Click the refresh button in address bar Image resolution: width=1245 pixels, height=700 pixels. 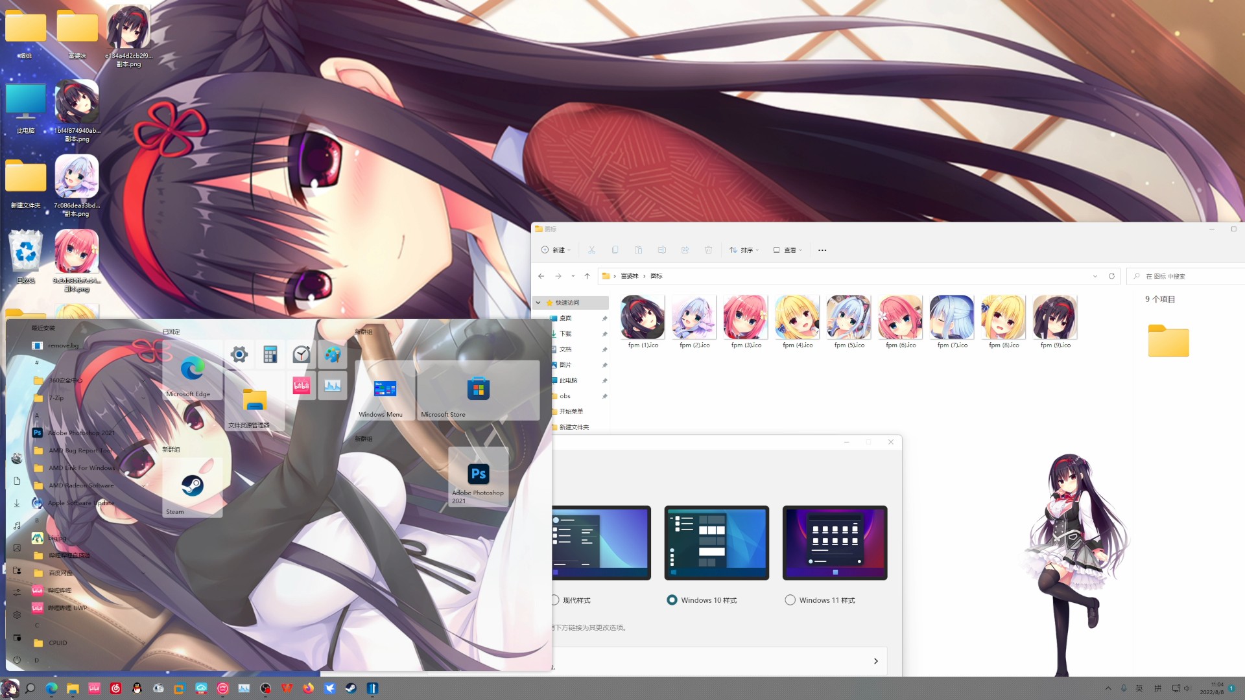1111,276
